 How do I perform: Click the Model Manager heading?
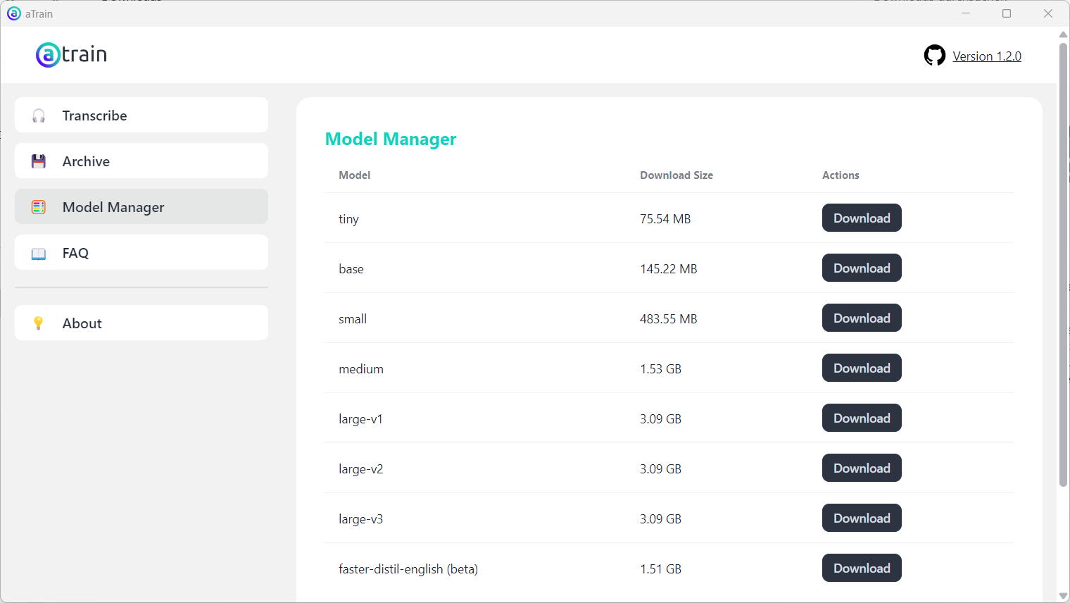(391, 139)
